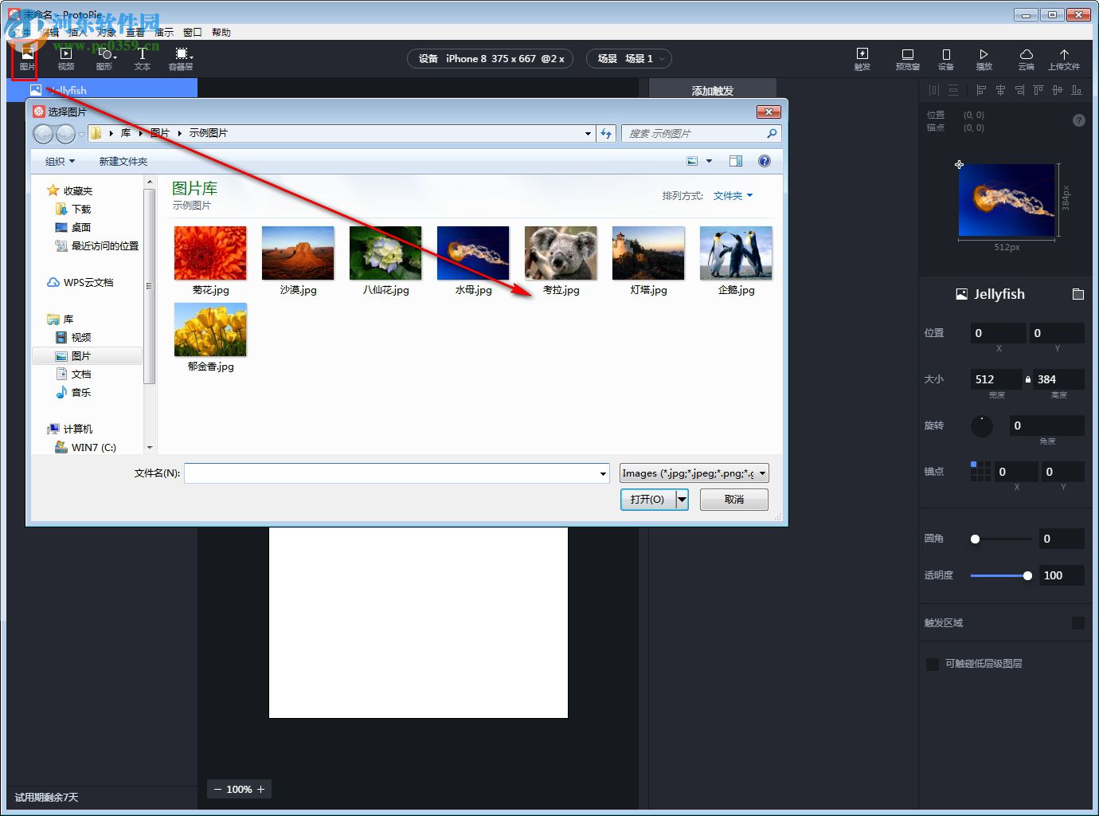Image resolution: width=1099 pixels, height=816 pixels.
Task: Open the 编辑 menu
Action: [50, 33]
